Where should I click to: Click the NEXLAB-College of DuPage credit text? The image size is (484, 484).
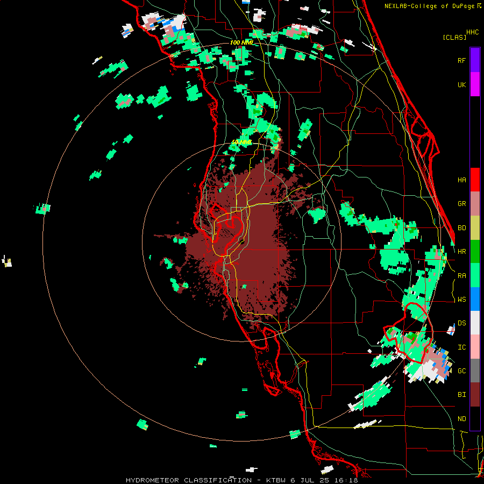pyautogui.click(x=430, y=6)
